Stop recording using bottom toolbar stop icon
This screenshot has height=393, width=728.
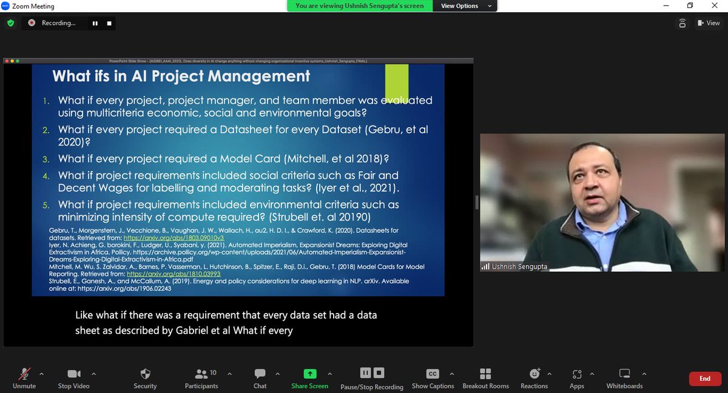point(379,373)
